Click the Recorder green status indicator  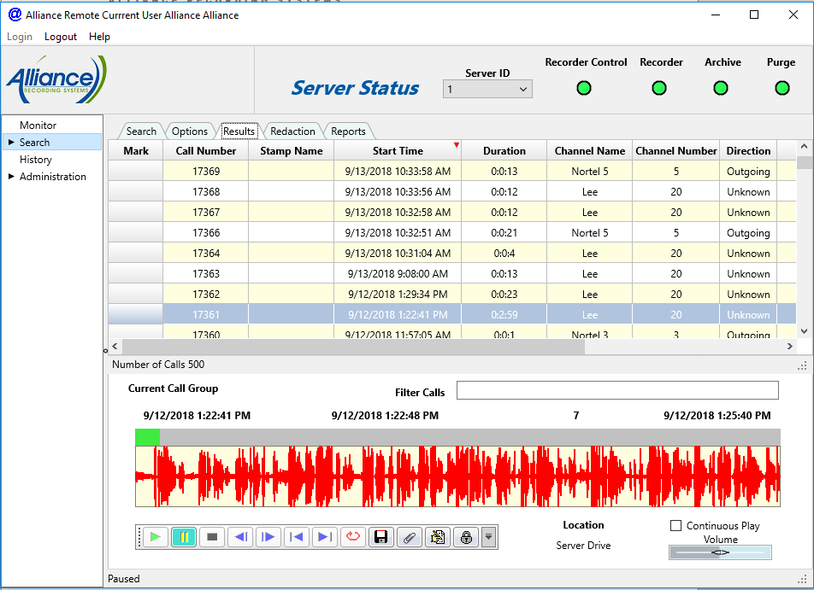click(659, 88)
